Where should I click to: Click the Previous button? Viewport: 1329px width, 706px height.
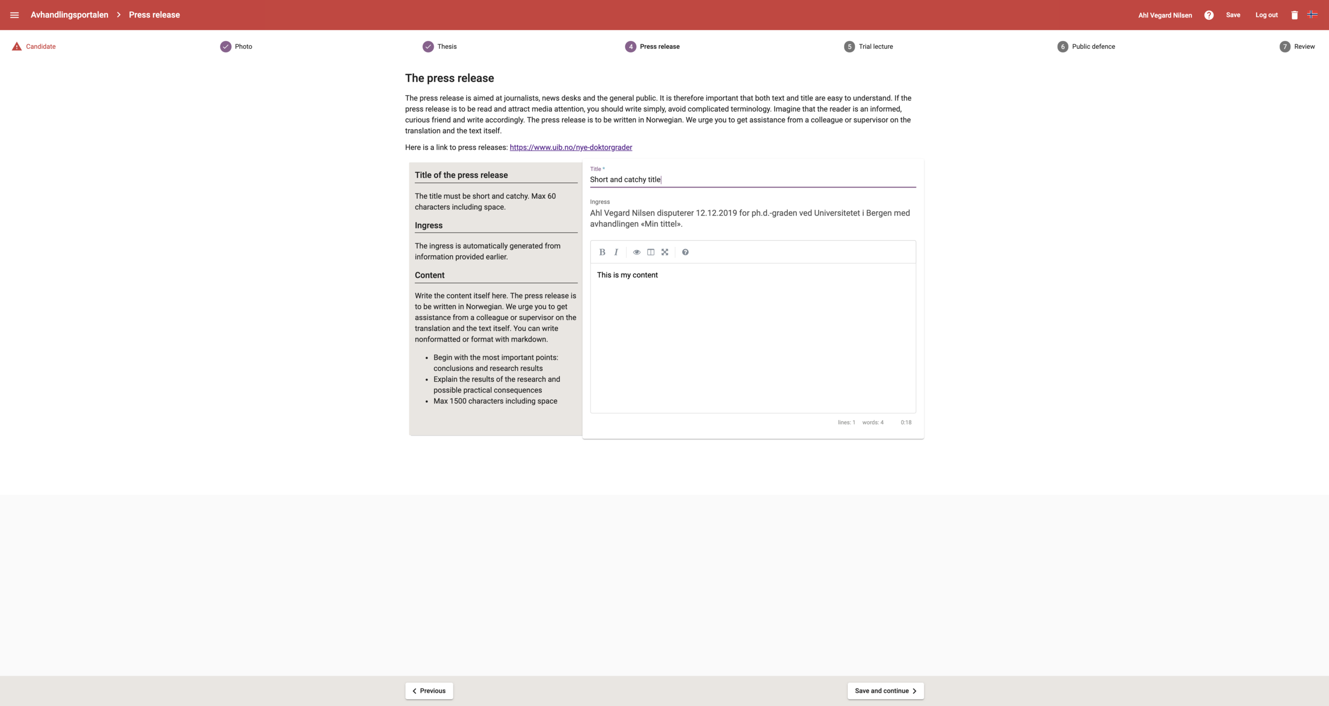pyautogui.click(x=429, y=691)
